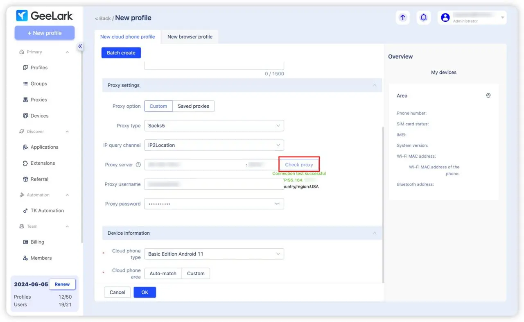Screen dimensions: 524x322
Task: Open the notifications bell
Action: [x=424, y=18]
